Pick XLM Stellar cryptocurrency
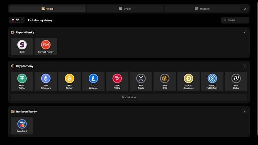The image size is (258, 145). pos(236,82)
